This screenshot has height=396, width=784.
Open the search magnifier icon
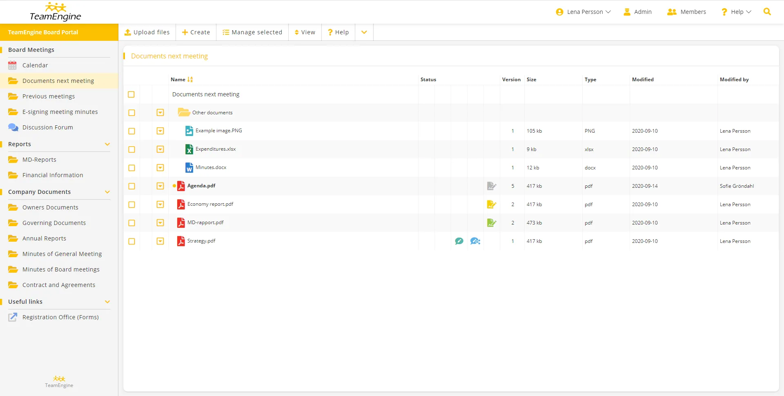pos(767,12)
